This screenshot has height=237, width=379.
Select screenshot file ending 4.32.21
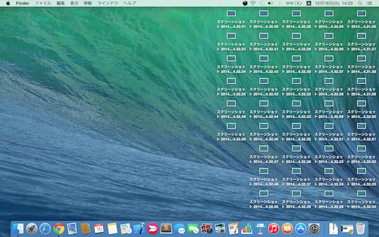[328, 132]
